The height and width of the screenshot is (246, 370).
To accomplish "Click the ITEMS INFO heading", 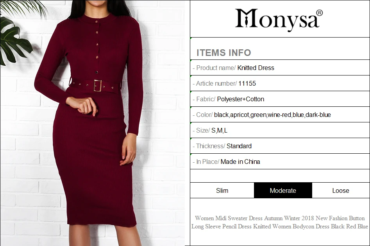I will pyautogui.click(x=224, y=53).
